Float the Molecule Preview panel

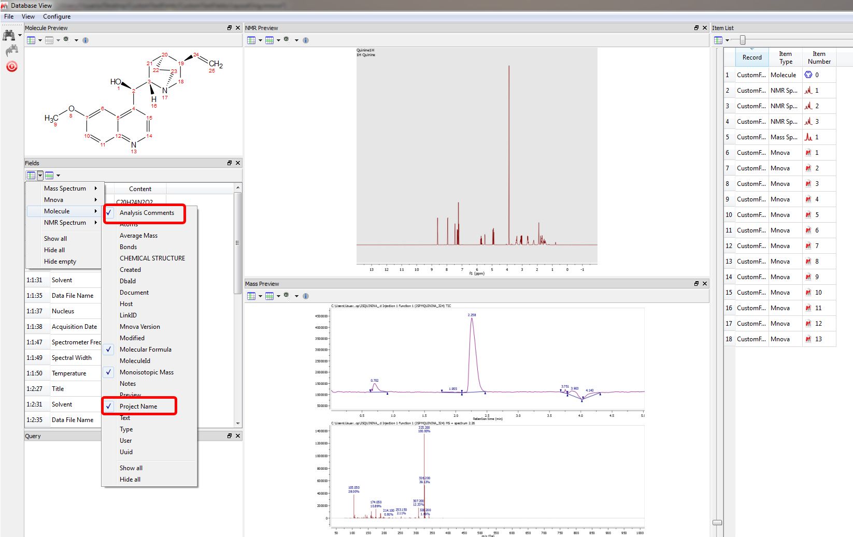[x=230, y=27]
